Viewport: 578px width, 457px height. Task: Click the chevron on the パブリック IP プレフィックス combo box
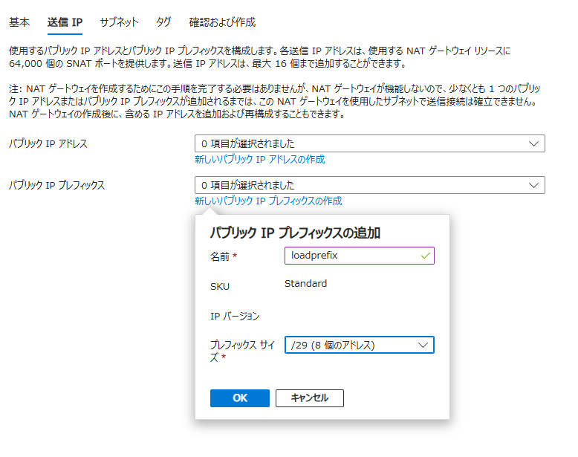533,185
